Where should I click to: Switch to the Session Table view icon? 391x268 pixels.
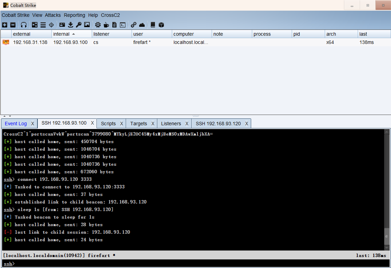pos(43,25)
